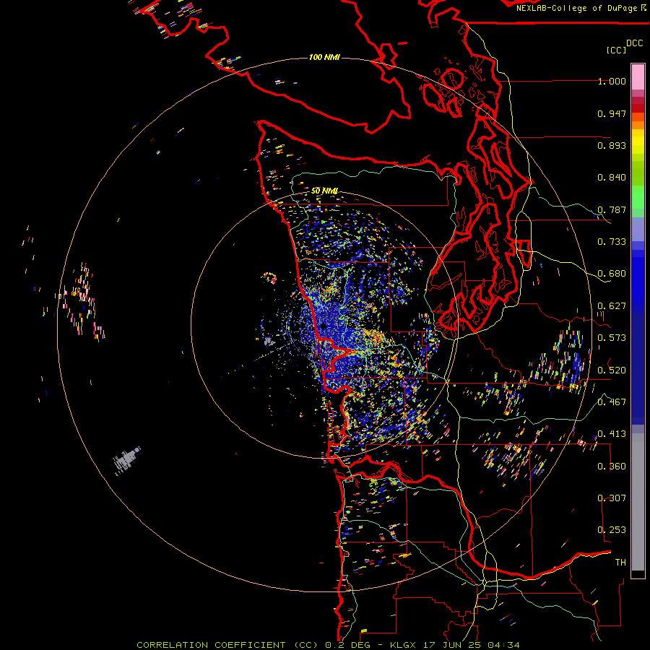Image resolution: width=650 pixels, height=650 pixels.
Task: Select the 0.947 legend value
Action: click(612, 113)
